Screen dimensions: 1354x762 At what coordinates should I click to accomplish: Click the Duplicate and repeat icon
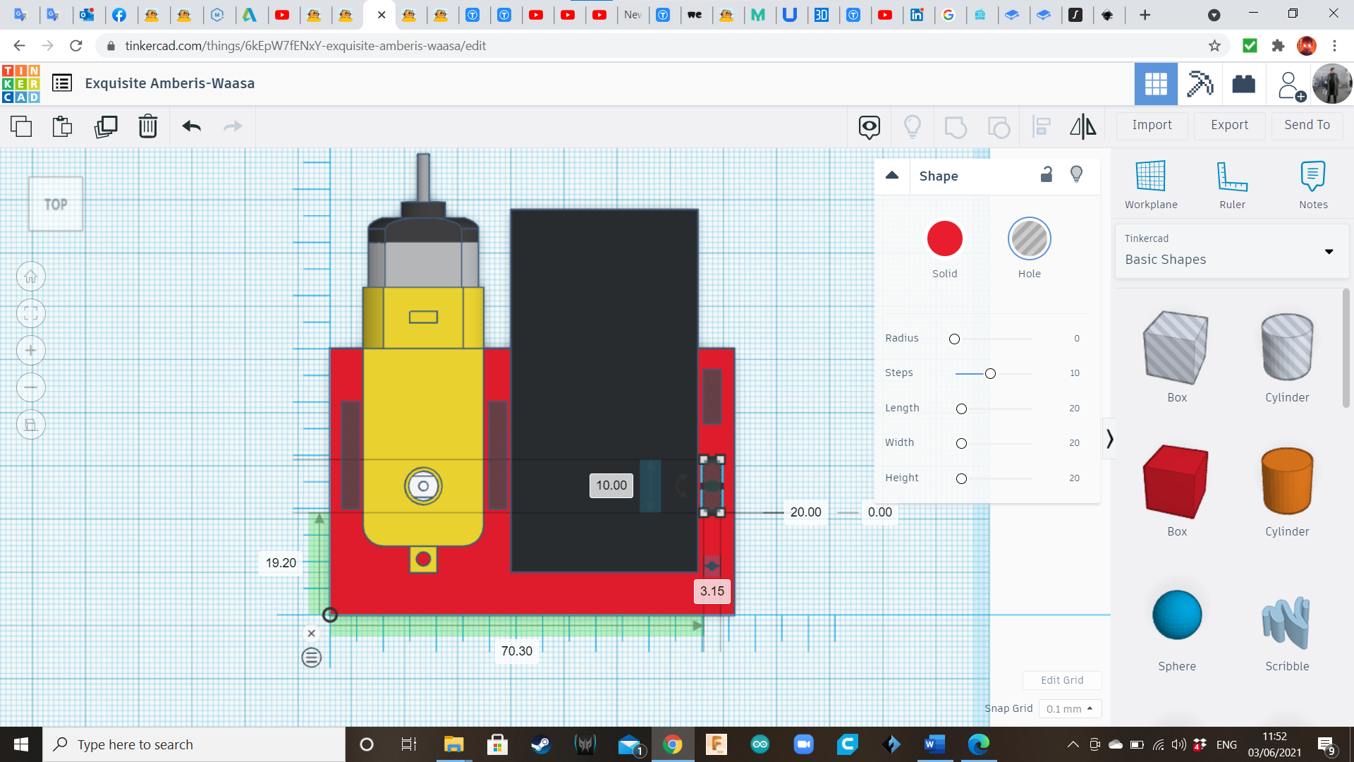pos(106,127)
